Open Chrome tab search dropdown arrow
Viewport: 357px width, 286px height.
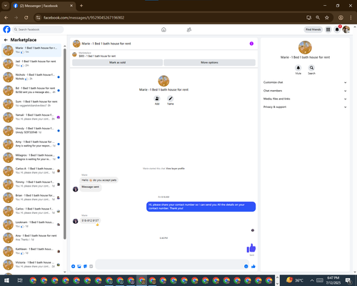click(x=5, y=6)
